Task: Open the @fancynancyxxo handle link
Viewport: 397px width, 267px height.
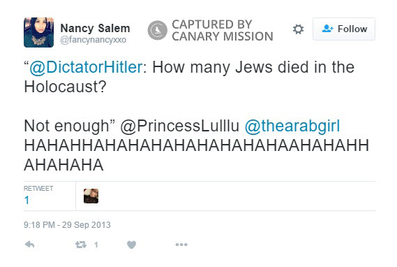Action: click(x=93, y=40)
